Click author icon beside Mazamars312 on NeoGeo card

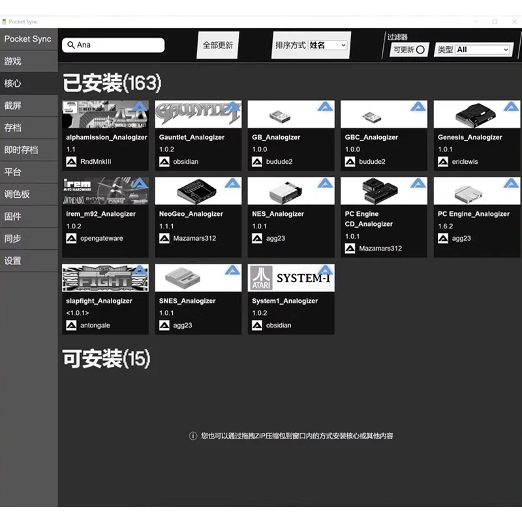coord(164,238)
